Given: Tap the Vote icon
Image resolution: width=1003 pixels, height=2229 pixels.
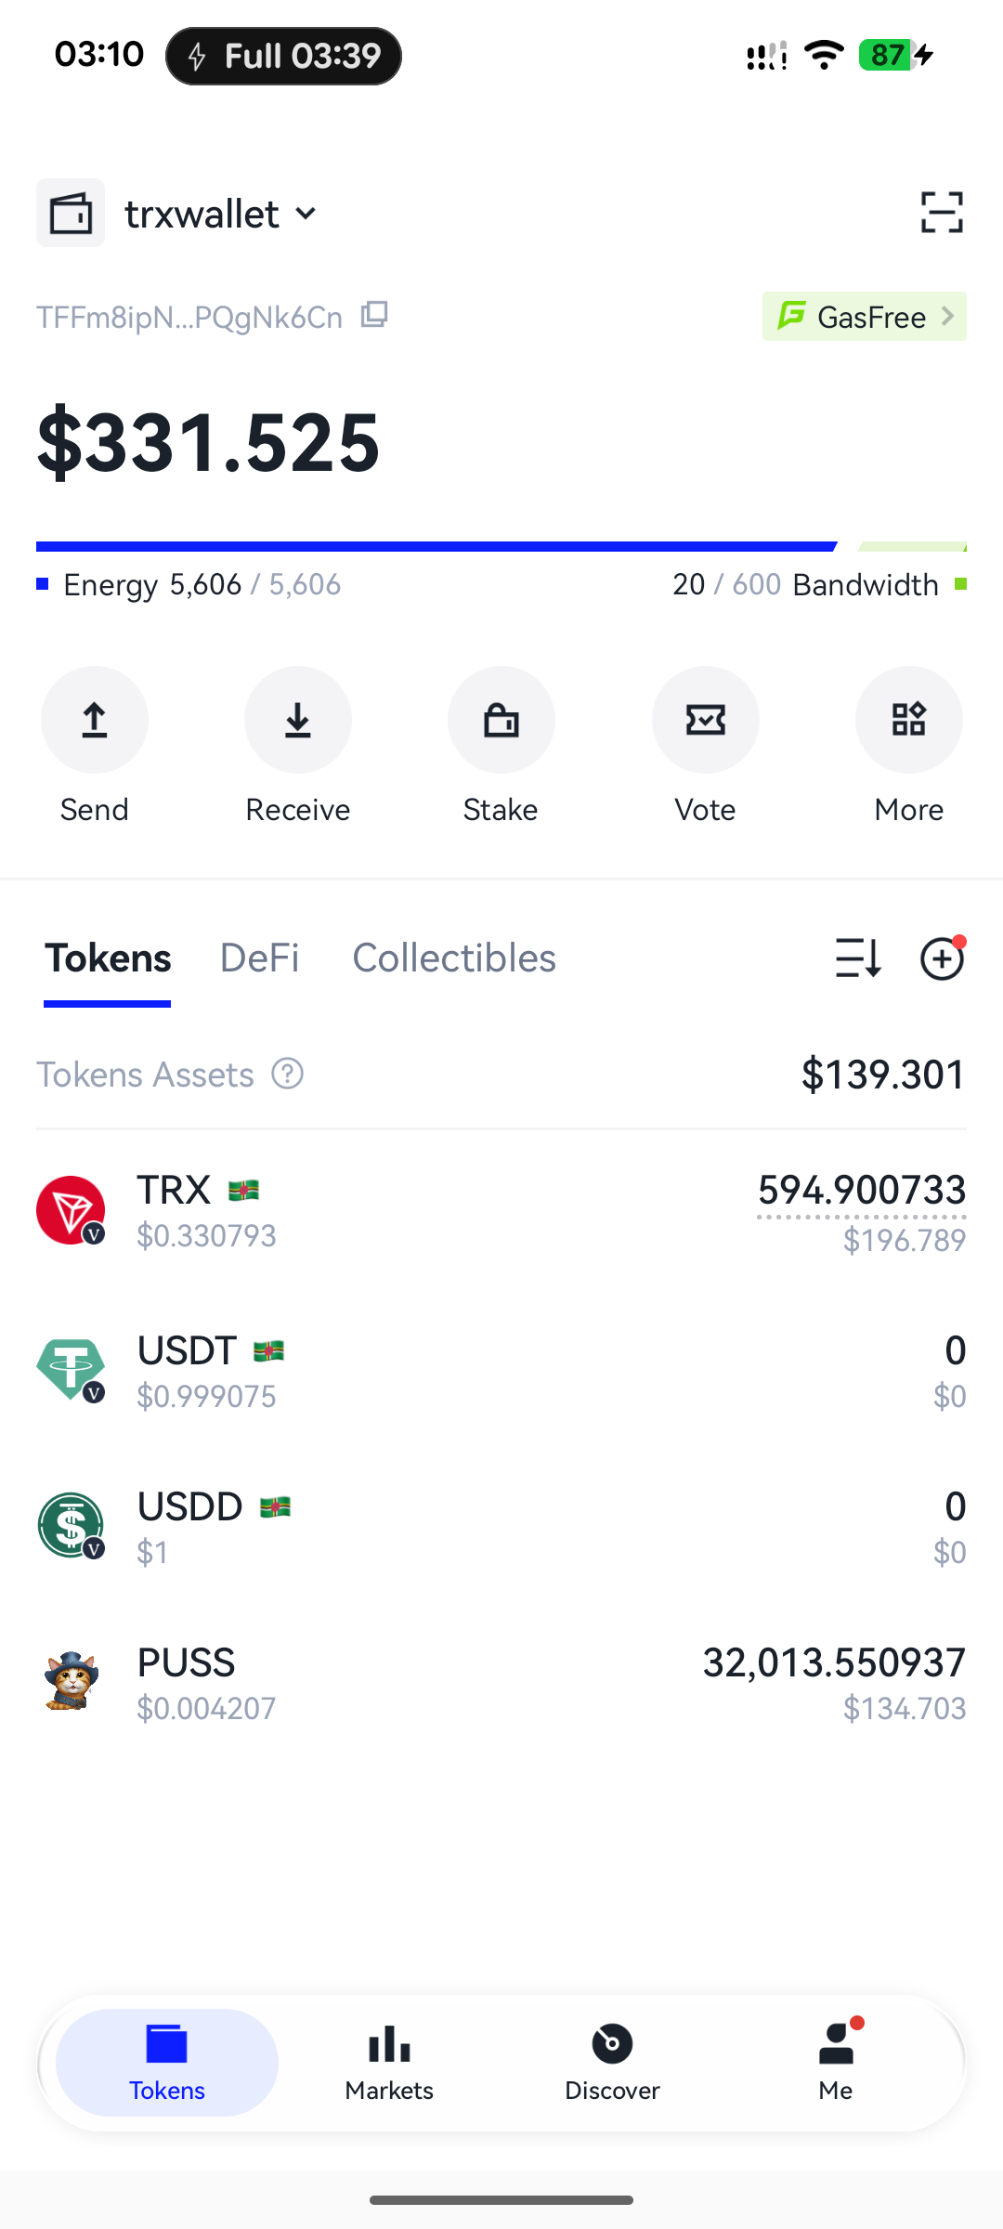Looking at the screenshot, I should click(x=706, y=720).
